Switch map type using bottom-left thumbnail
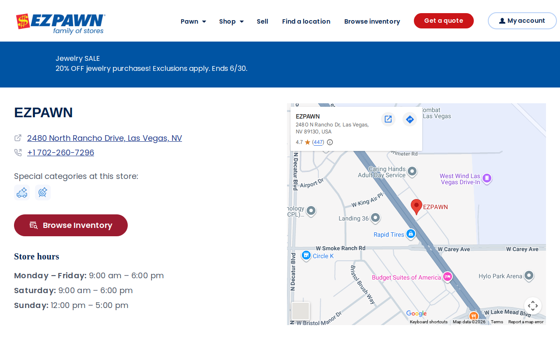The image size is (560, 350). [x=301, y=311]
